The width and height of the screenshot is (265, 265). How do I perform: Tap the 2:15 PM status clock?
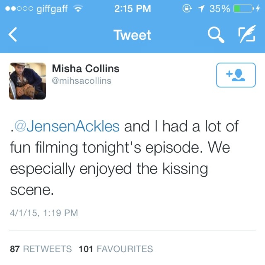(132, 9)
